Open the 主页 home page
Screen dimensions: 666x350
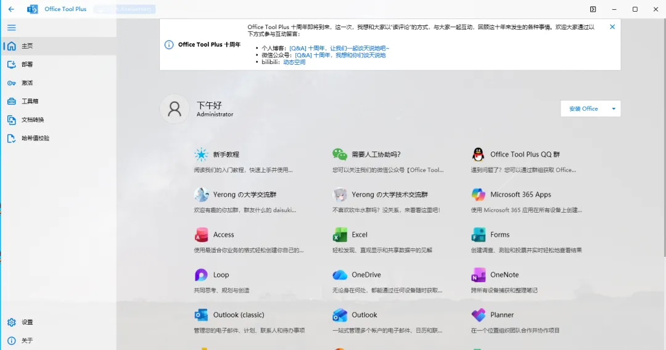[59, 46]
